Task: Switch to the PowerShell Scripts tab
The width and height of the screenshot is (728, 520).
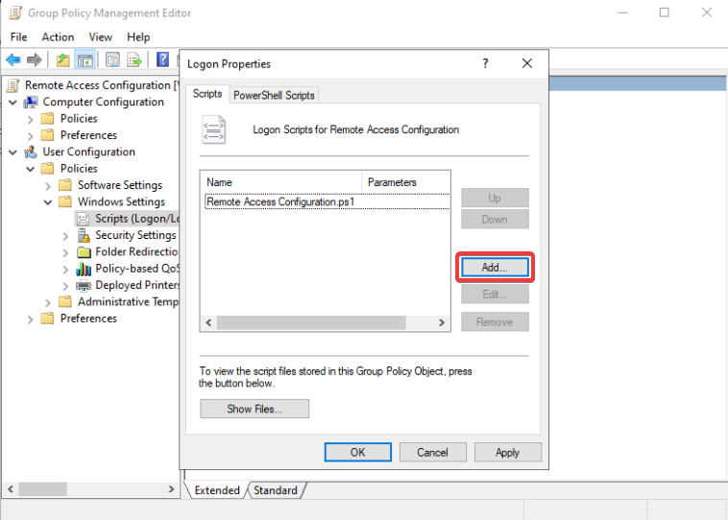Action: (274, 94)
